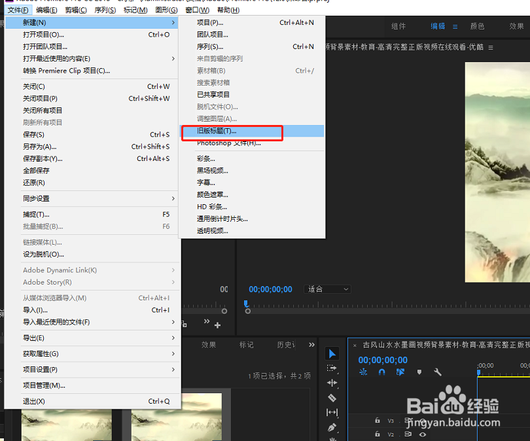The width and height of the screenshot is (530, 441).
Task: Switch to the 效果 workspace tab
Action: pyautogui.click(x=516, y=26)
